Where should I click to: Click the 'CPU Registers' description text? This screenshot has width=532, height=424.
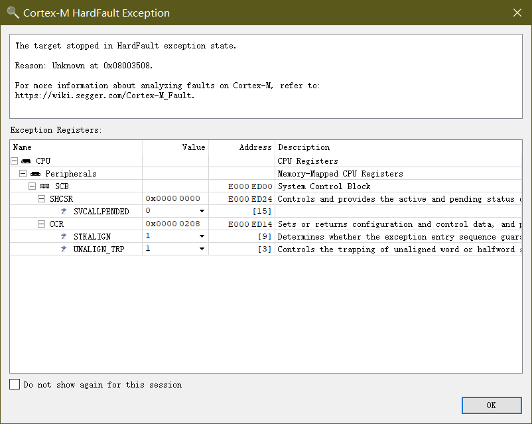pos(308,161)
